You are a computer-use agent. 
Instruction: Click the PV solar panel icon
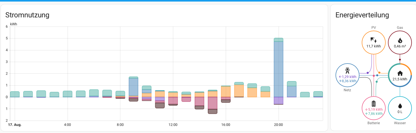coord(373,40)
